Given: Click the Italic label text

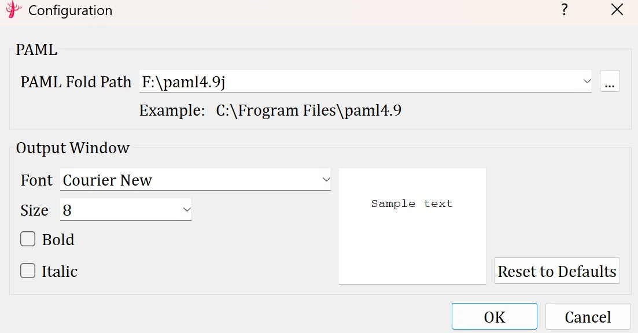Looking at the screenshot, I should [60, 271].
